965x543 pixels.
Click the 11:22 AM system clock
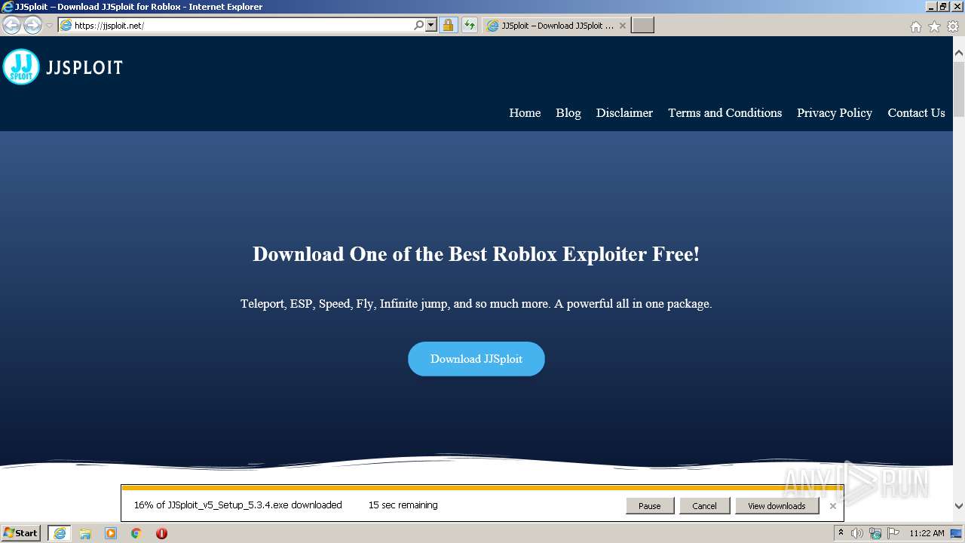927,533
